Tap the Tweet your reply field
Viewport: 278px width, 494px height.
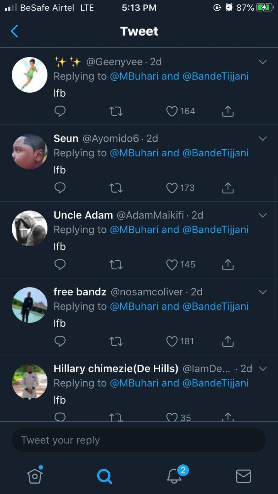(139, 440)
